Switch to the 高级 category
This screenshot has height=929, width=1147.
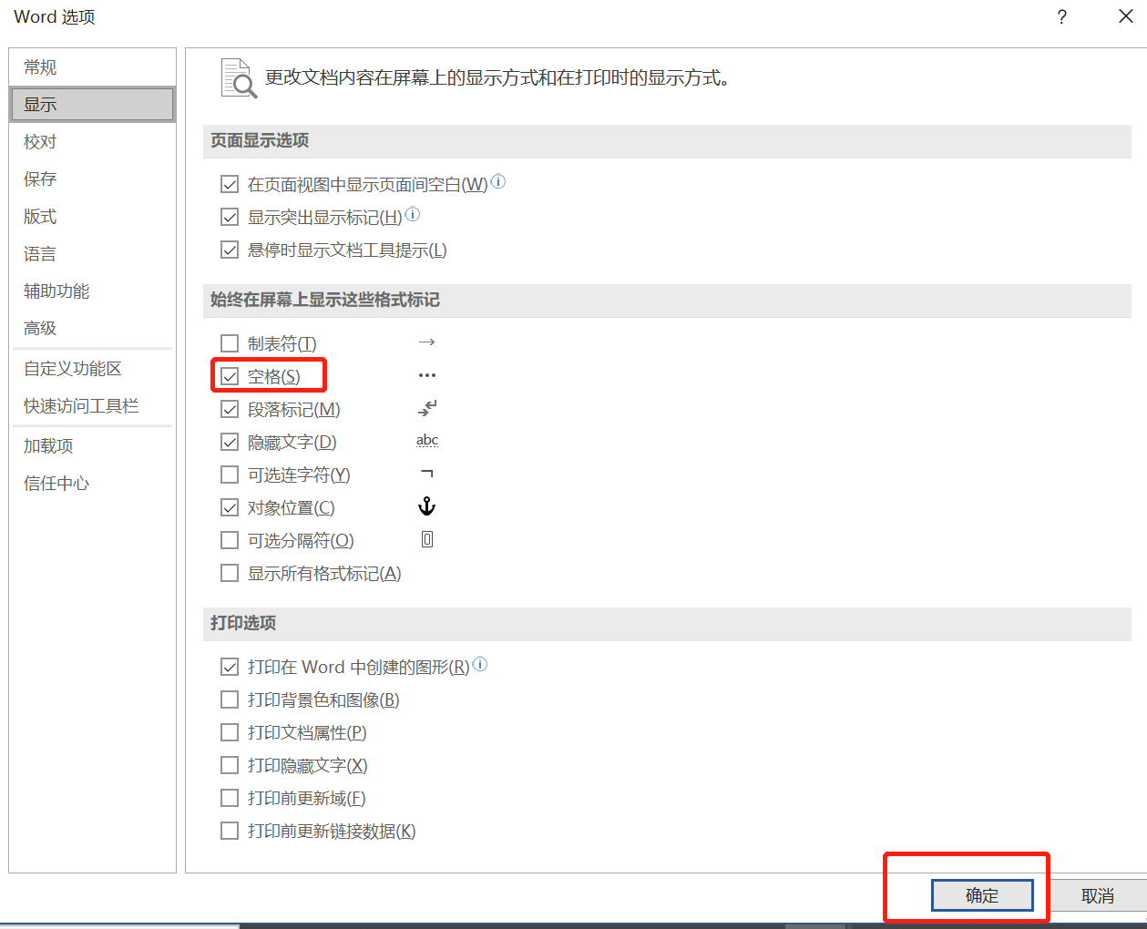pyautogui.click(x=92, y=329)
